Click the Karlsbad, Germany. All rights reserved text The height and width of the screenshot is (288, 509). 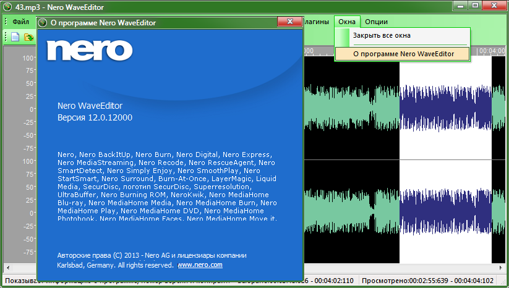pos(115,265)
